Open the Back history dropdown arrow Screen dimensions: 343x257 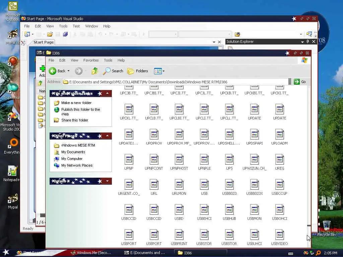[68, 71]
